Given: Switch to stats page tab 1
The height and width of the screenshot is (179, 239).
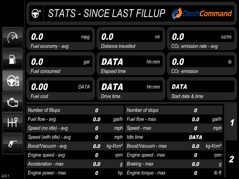Looking at the screenshot, I should [232, 122].
